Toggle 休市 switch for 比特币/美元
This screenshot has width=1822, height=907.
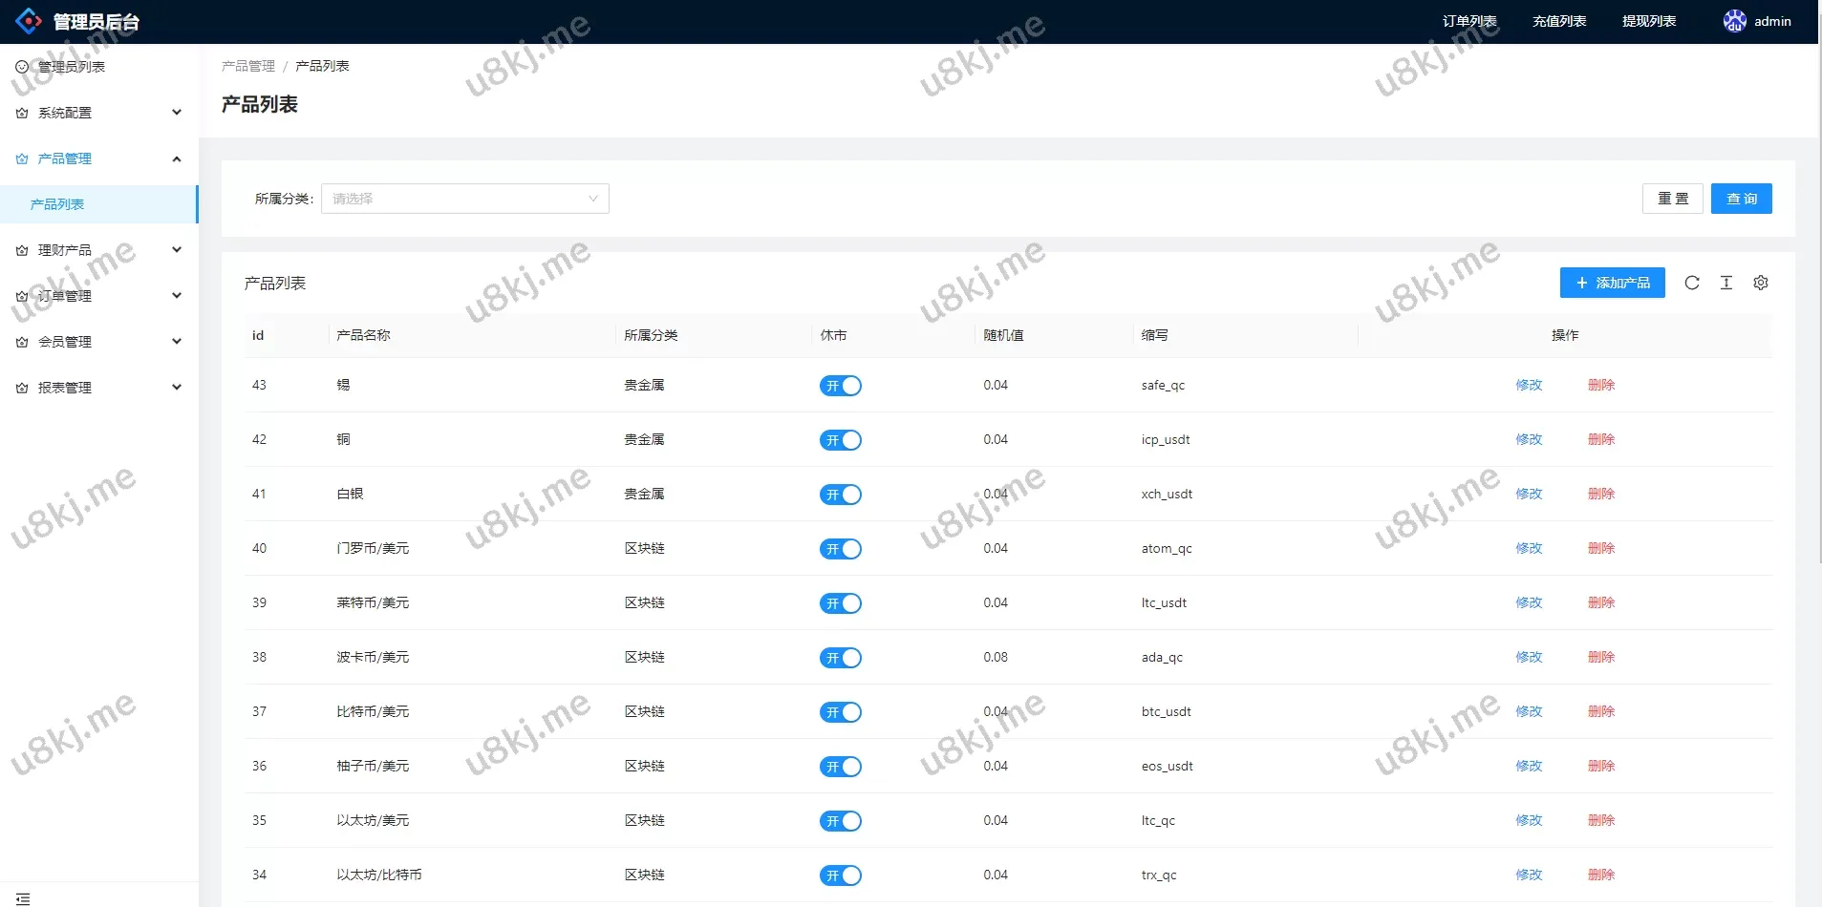pyautogui.click(x=840, y=712)
